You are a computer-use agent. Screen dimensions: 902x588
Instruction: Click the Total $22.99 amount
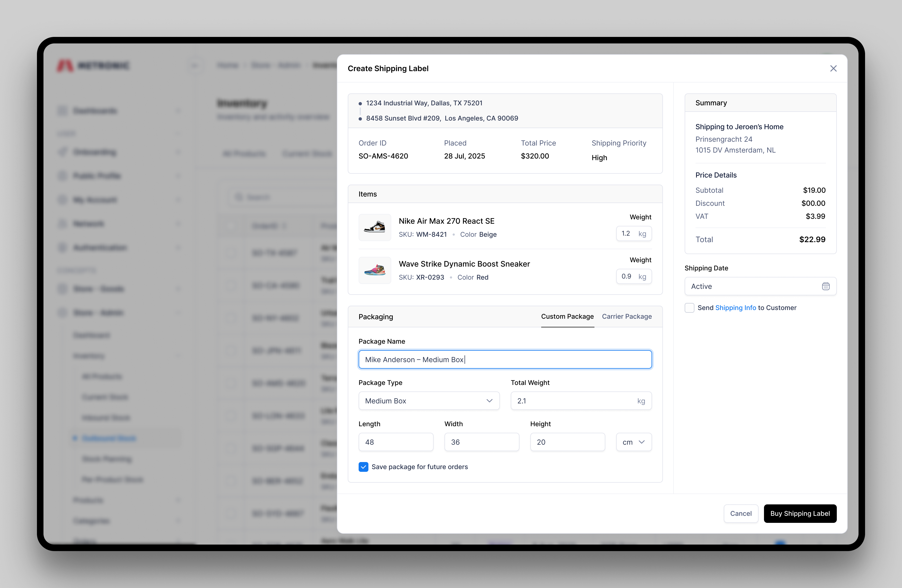812,239
